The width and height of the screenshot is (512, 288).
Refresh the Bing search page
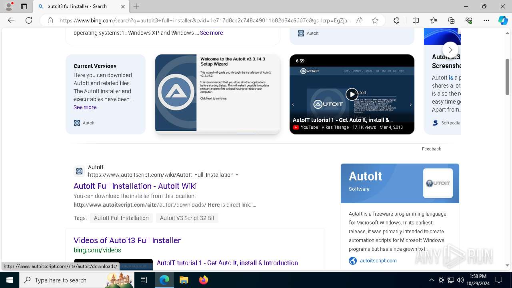(29, 20)
